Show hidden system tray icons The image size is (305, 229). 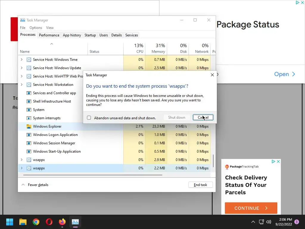click(253, 222)
